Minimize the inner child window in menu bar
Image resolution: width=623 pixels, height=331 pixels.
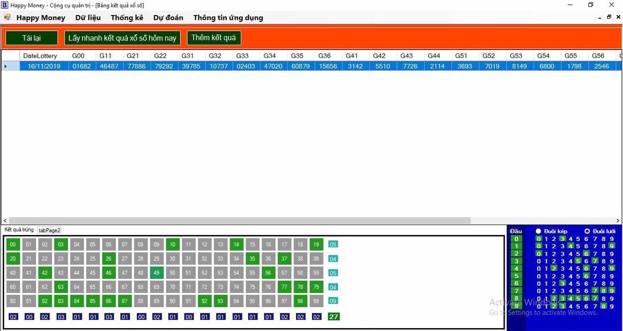point(600,17)
